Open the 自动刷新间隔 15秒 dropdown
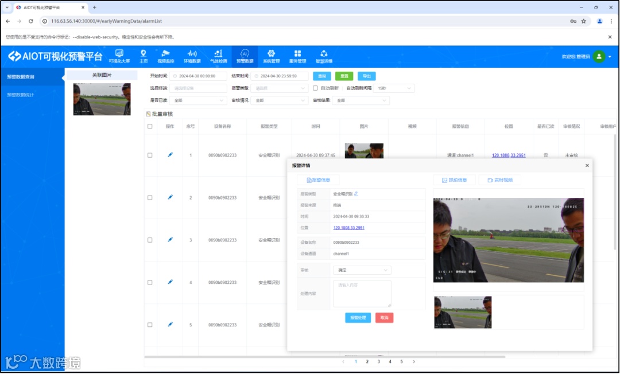The image size is (620, 374). [x=394, y=88]
